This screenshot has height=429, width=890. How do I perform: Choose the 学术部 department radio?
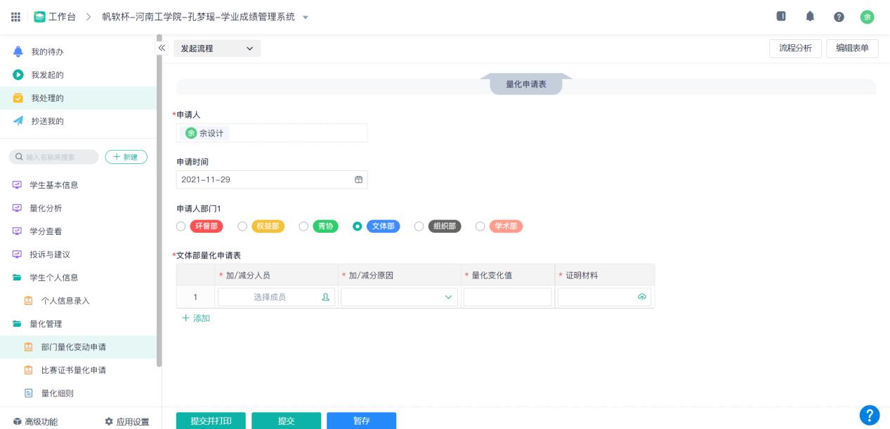point(480,226)
